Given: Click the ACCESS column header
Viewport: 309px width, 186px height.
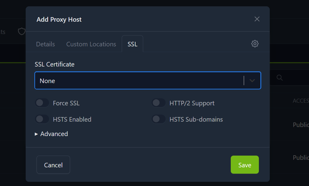Looking at the screenshot, I should pos(301,101).
